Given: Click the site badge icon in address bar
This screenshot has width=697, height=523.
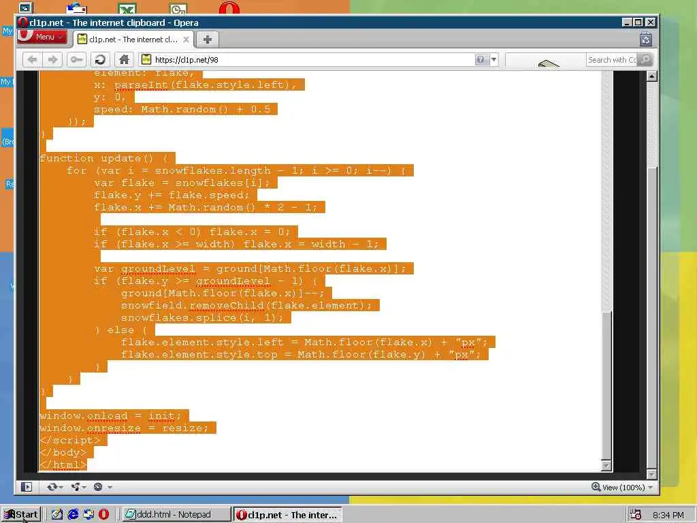Looking at the screenshot, I should [146, 60].
